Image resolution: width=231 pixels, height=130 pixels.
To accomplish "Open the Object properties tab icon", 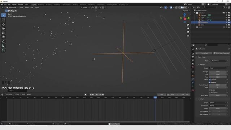I will click(x=193, y=76).
